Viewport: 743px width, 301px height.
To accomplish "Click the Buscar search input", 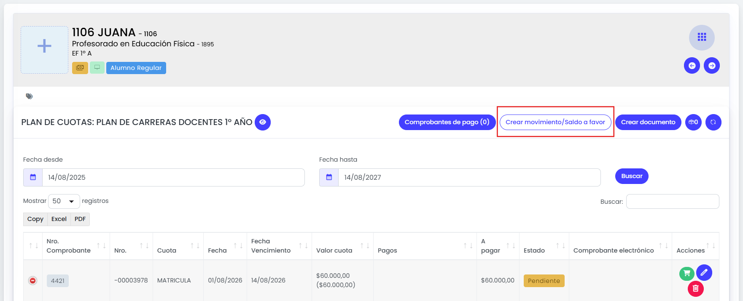I will coord(673,201).
